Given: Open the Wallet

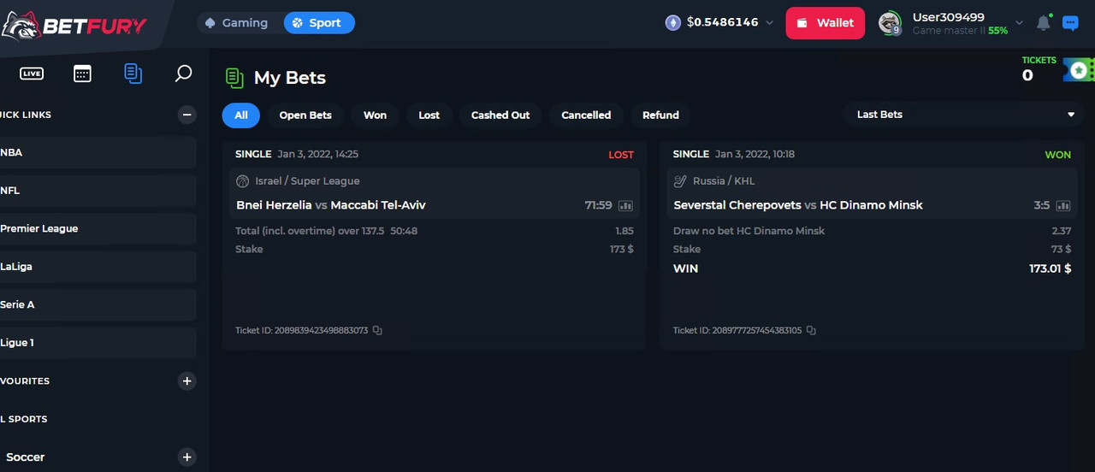Looking at the screenshot, I should [x=826, y=23].
